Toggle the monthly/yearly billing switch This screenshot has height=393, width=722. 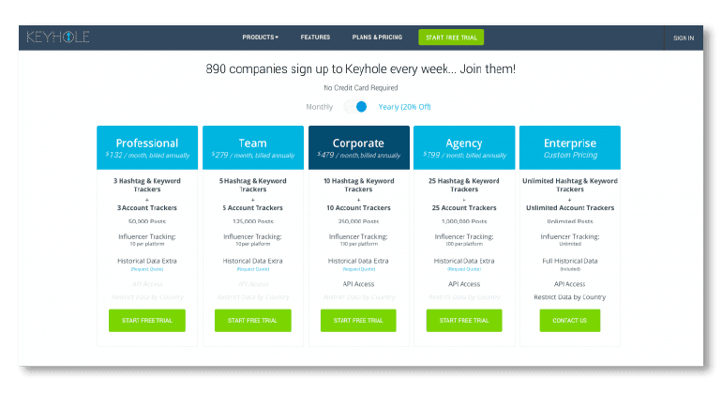(x=355, y=107)
